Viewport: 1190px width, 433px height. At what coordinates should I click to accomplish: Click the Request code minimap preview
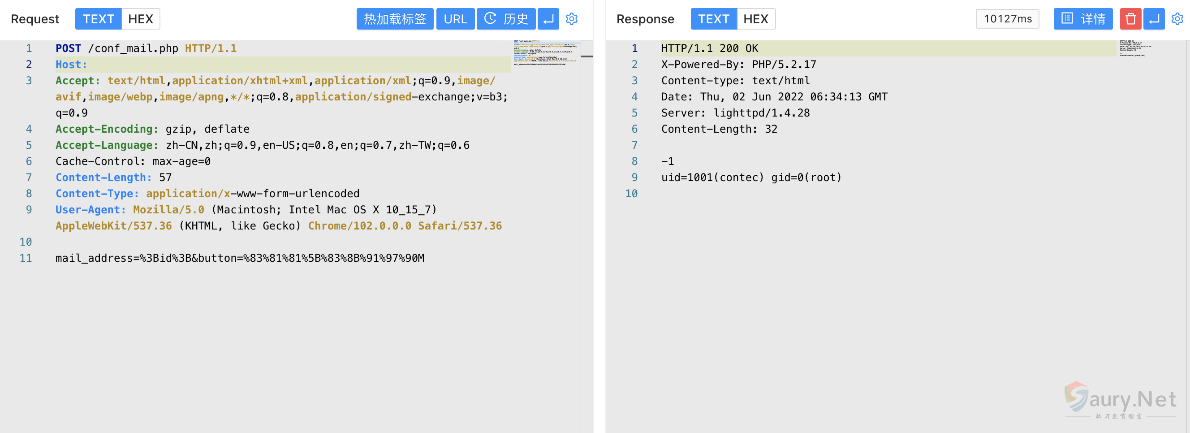point(546,53)
